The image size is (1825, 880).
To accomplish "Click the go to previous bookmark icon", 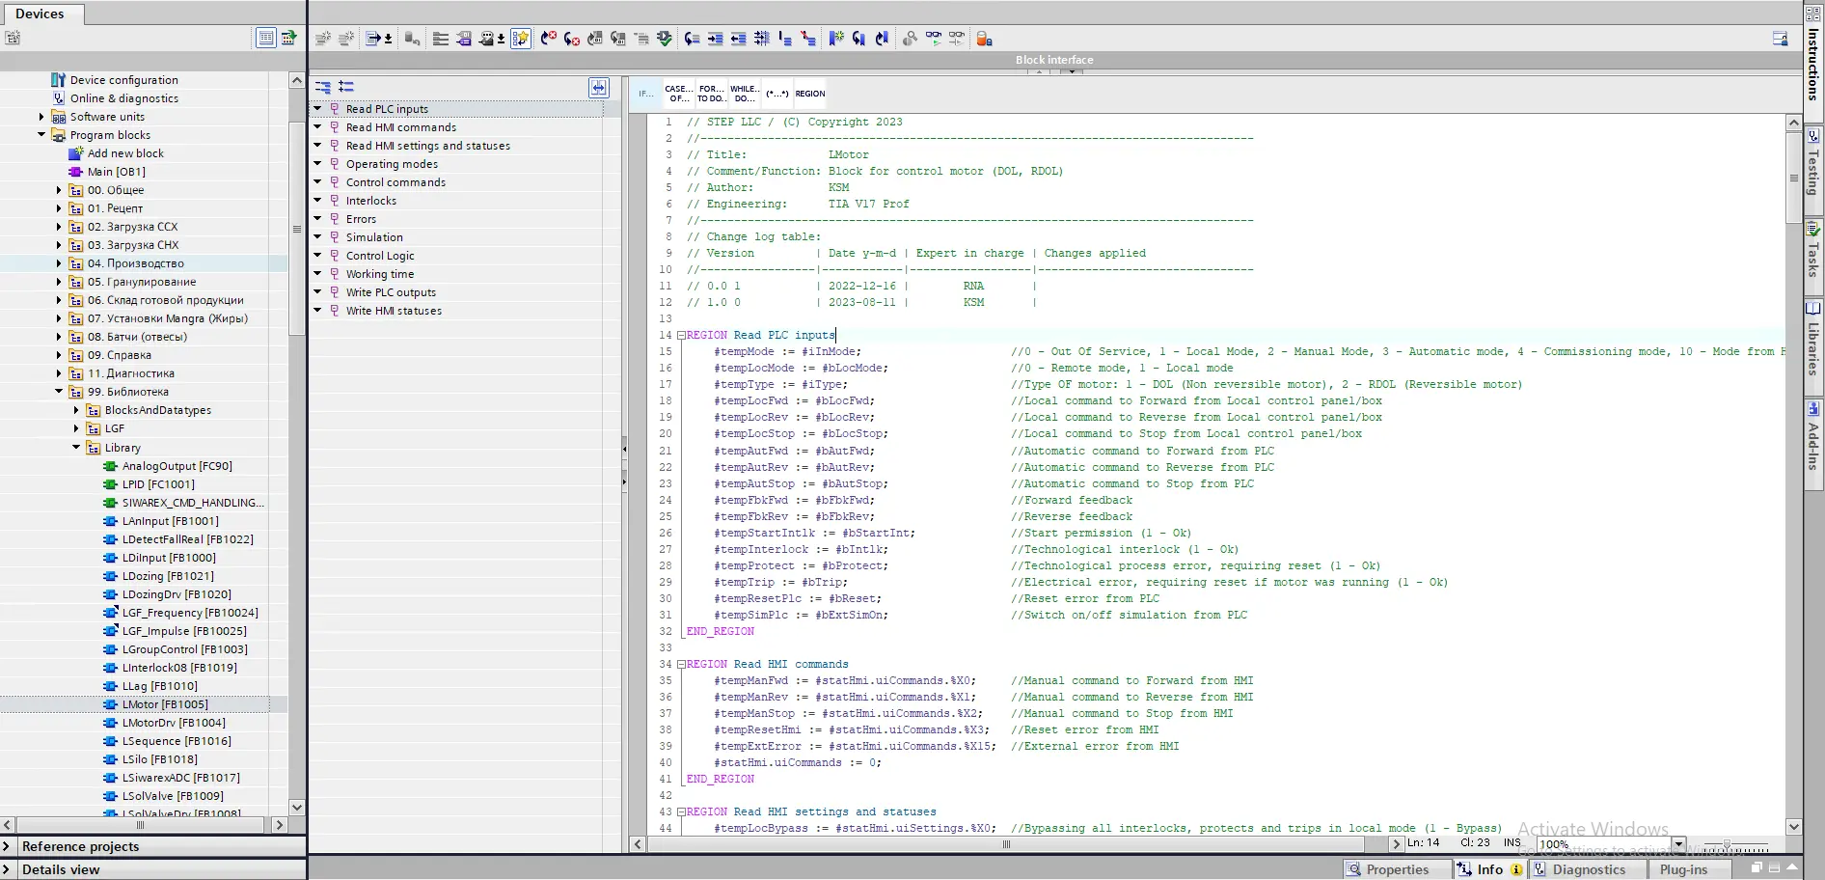I will (x=882, y=39).
